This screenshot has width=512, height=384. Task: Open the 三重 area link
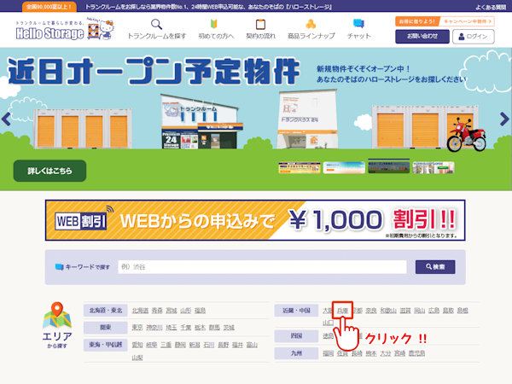[166, 345]
